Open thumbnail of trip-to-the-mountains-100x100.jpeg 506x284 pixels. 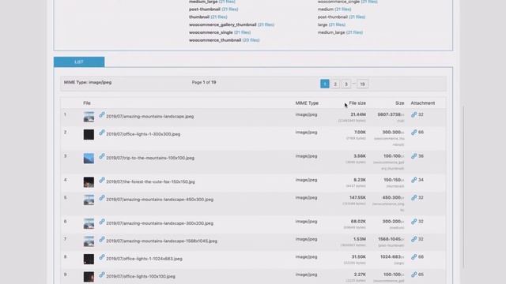tap(89, 158)
